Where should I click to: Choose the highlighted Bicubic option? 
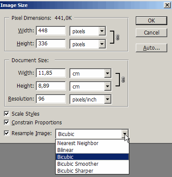(92, 157)
